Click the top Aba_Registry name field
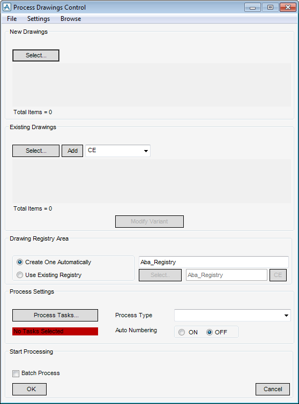 click(214, 262)
